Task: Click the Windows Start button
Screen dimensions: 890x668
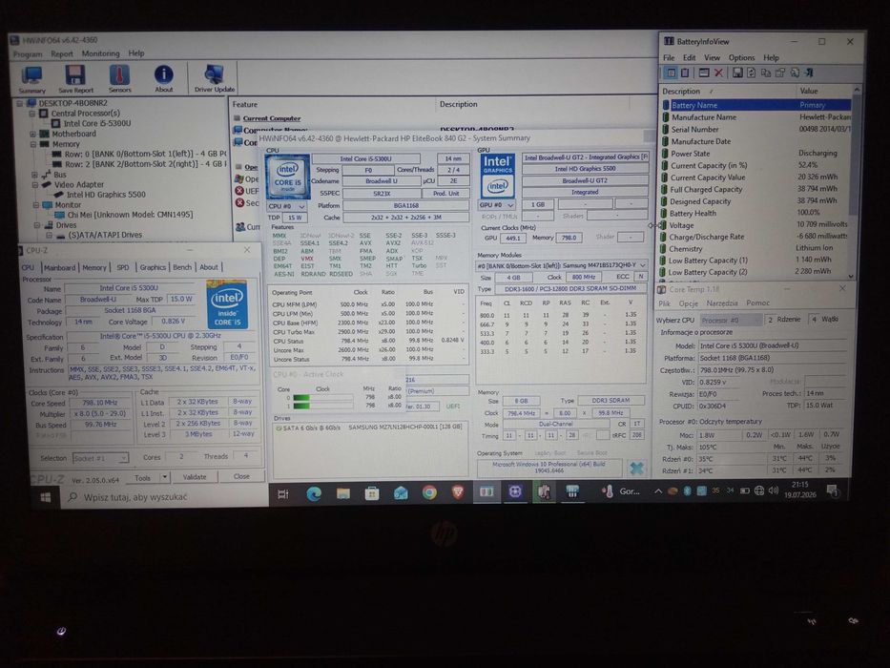Action: (46, 497)
